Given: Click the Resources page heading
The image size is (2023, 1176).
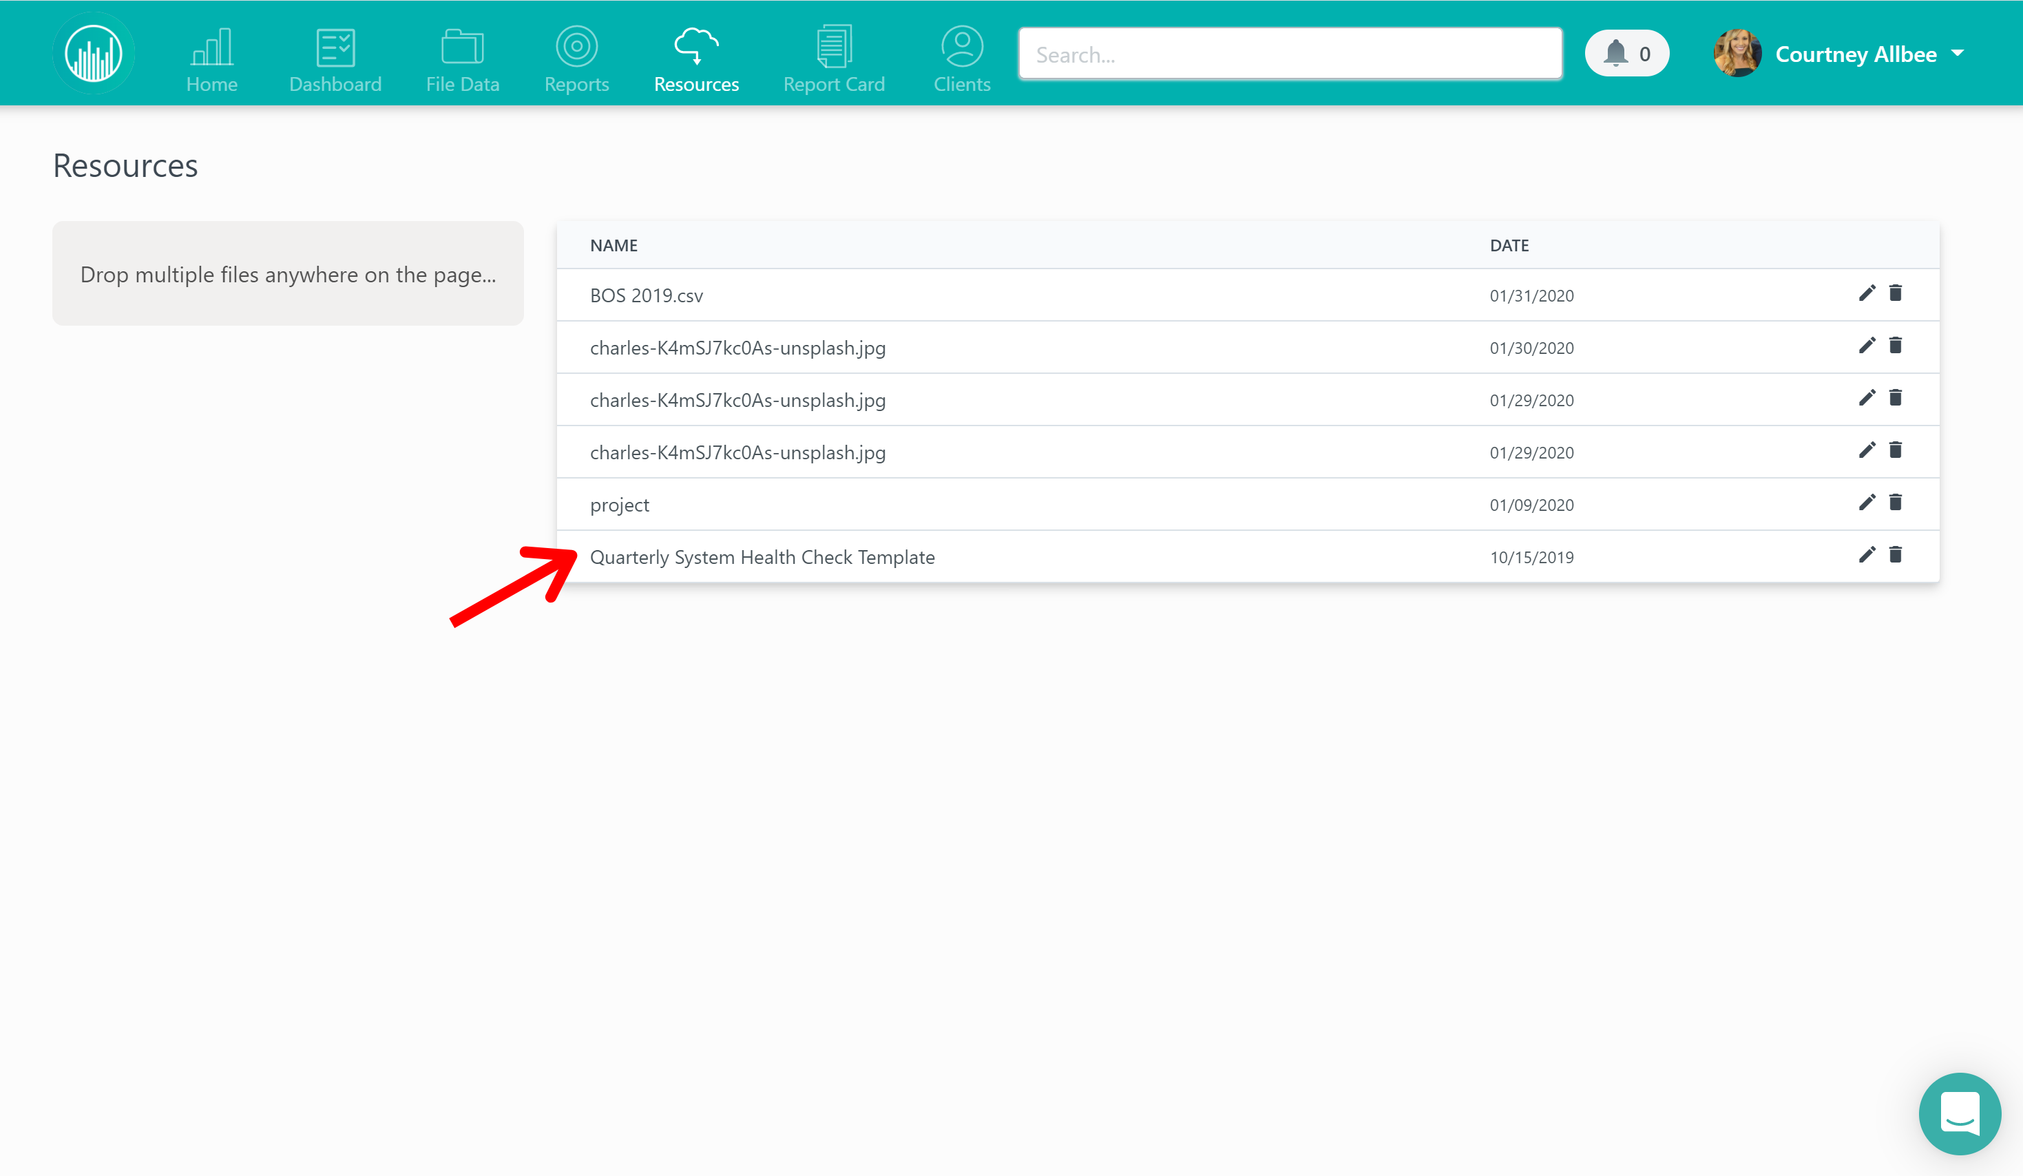Looking at the screenshot, I should pyautogui.click(x=125, y=165).
